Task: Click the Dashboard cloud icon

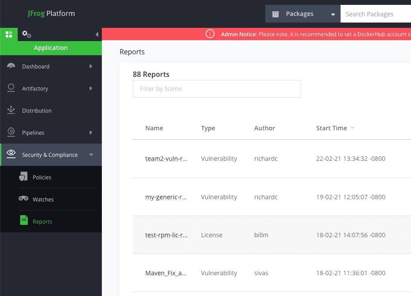Action: point(11,65)
